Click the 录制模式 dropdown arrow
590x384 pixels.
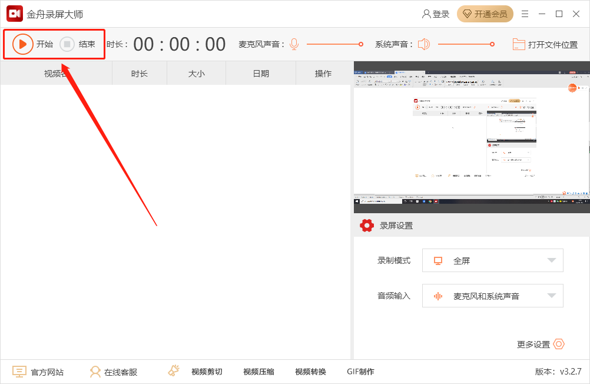(x=552, y=260)
